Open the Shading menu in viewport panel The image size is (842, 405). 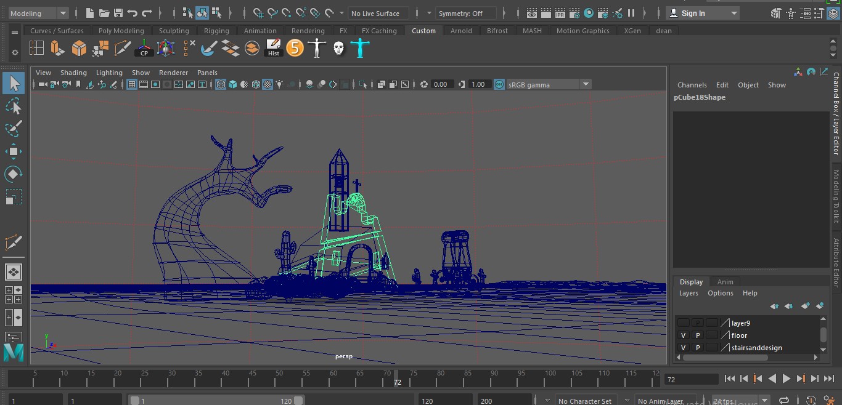click(x=73, y=73)
